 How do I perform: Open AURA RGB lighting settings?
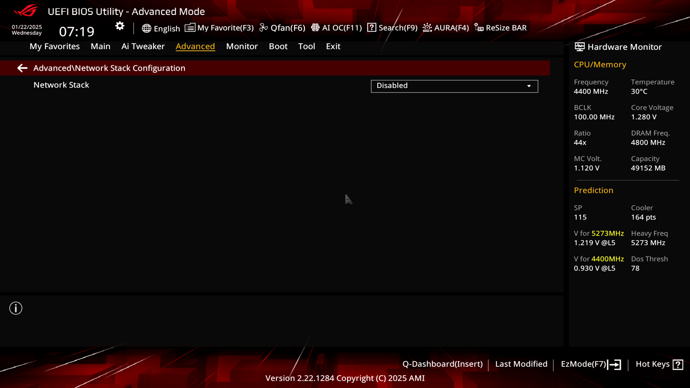[446, 27]
